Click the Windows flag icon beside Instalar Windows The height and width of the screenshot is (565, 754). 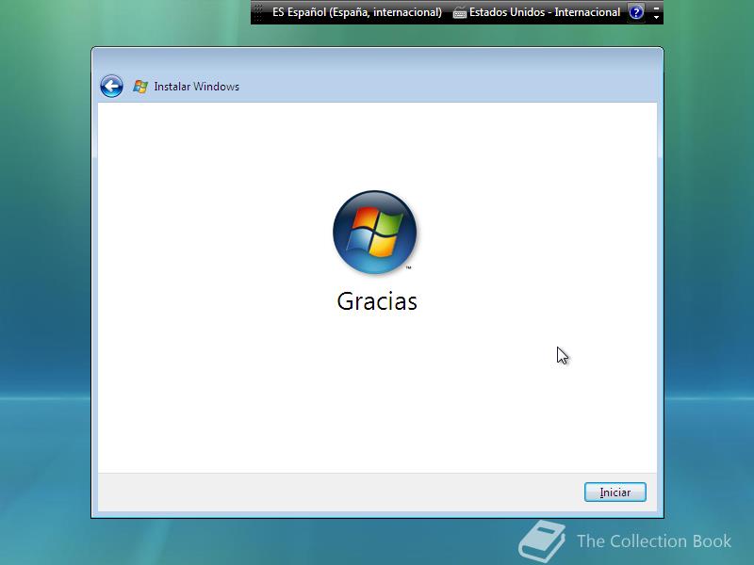point(140,87)
